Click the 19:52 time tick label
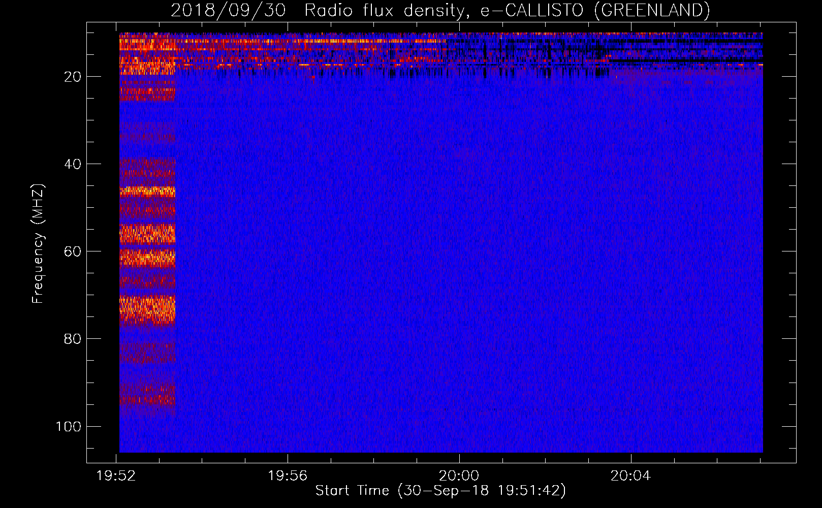822x508 pixels. [116, 476]
